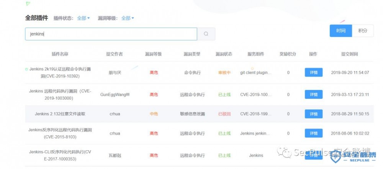
Task: Click author 朋与厌
Action: pos(115,73)
